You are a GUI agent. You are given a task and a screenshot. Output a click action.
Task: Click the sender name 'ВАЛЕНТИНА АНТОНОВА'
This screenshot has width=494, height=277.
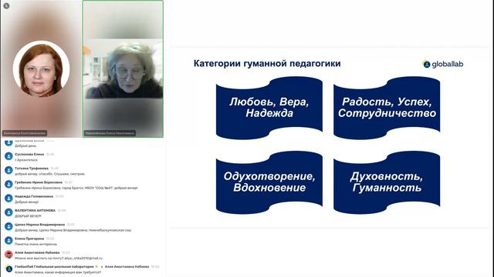coord(35,210)
